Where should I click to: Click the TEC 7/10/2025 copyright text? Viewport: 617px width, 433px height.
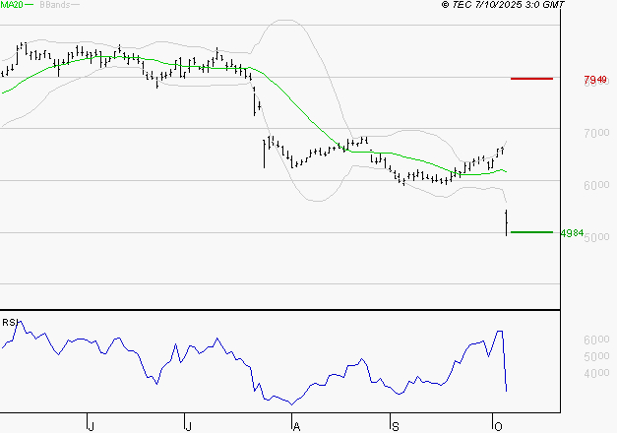tap(503, 5)
